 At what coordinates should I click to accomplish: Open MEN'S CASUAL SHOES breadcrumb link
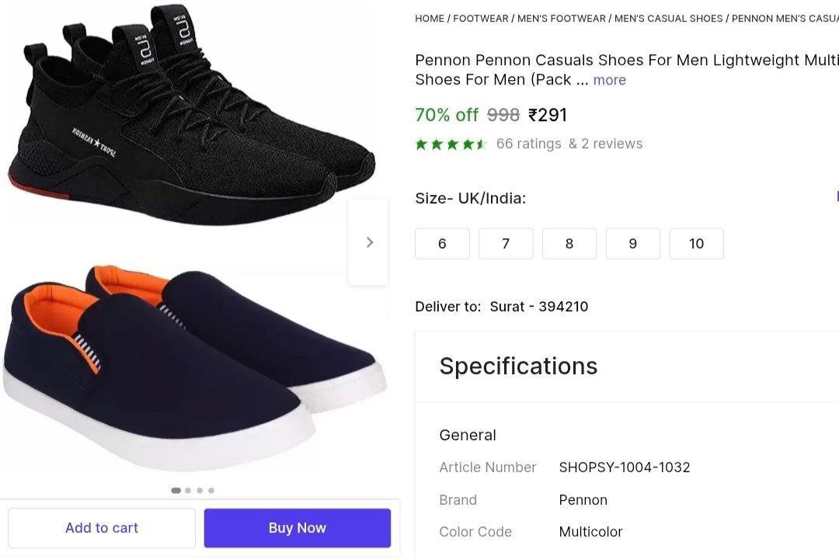click(x=669, y=18)
